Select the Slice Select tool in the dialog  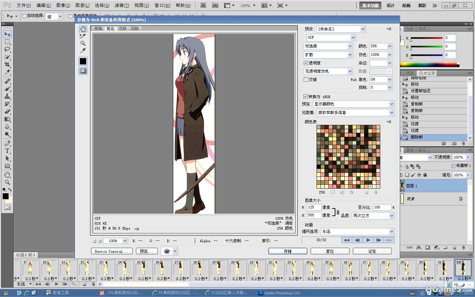point(83,36)
